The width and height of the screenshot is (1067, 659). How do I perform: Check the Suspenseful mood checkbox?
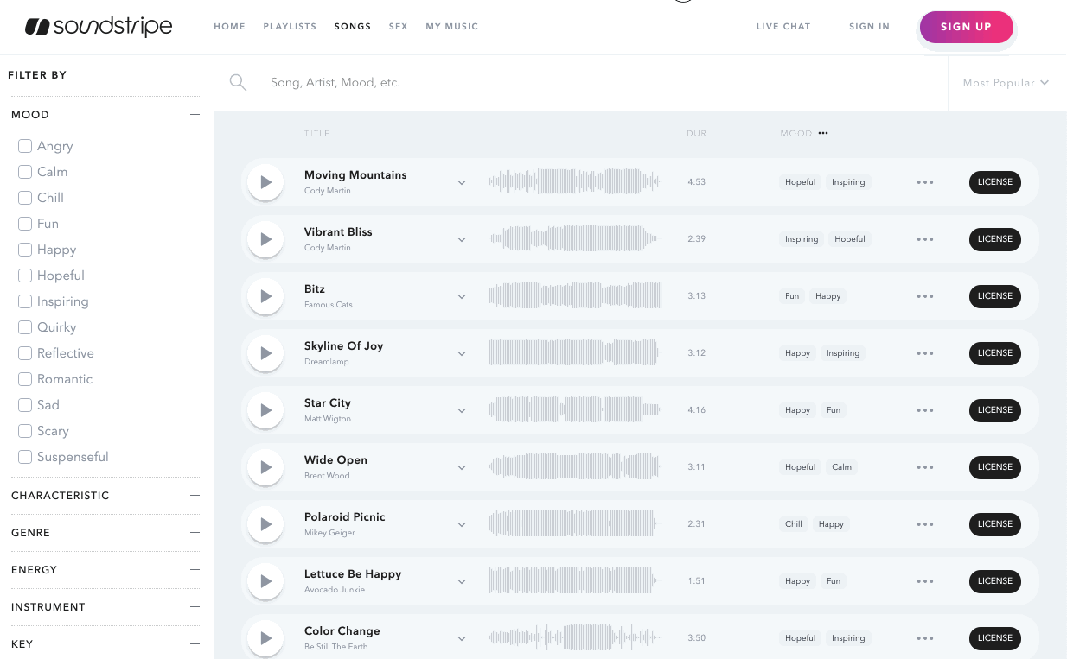pyautogui.click(x=24, y=457)
